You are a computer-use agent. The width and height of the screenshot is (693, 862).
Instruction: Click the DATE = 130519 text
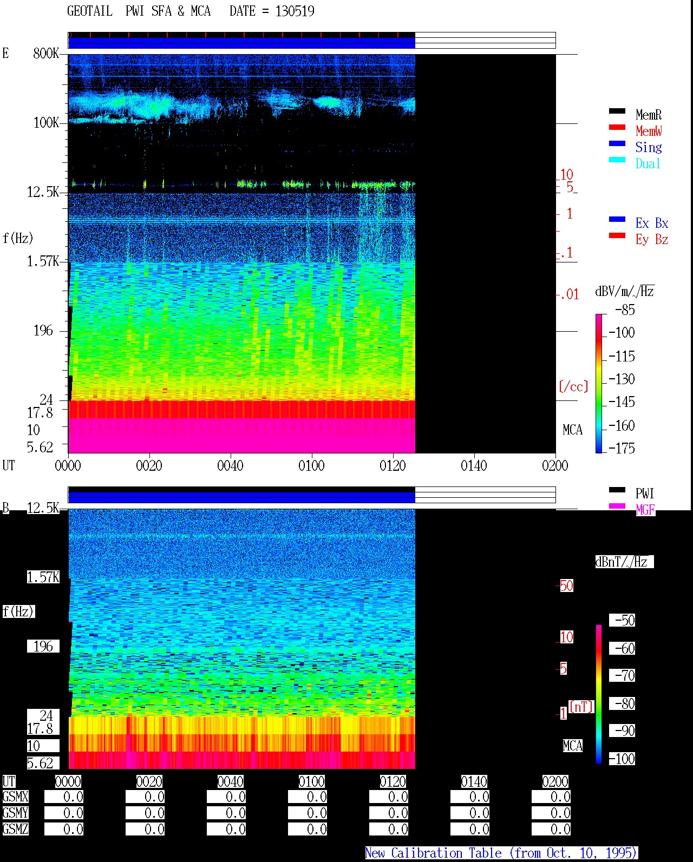click(x=272, y=11)
